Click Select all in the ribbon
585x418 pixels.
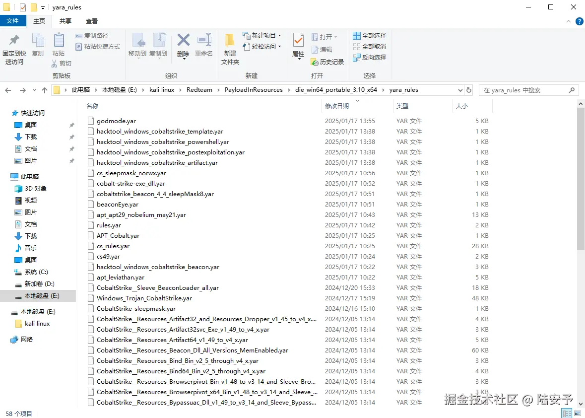tap(369, 35)
